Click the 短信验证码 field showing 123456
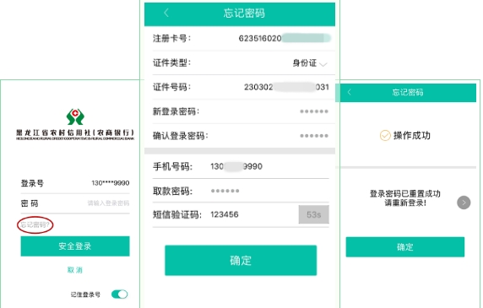Screen dimensions: 483x308 [x=225, y=214]
